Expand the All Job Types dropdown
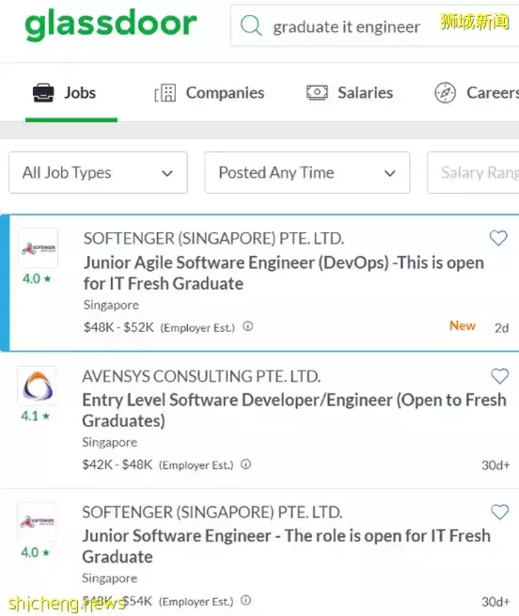The width and height of the screenshot is (519, 616). coord(98,172)
